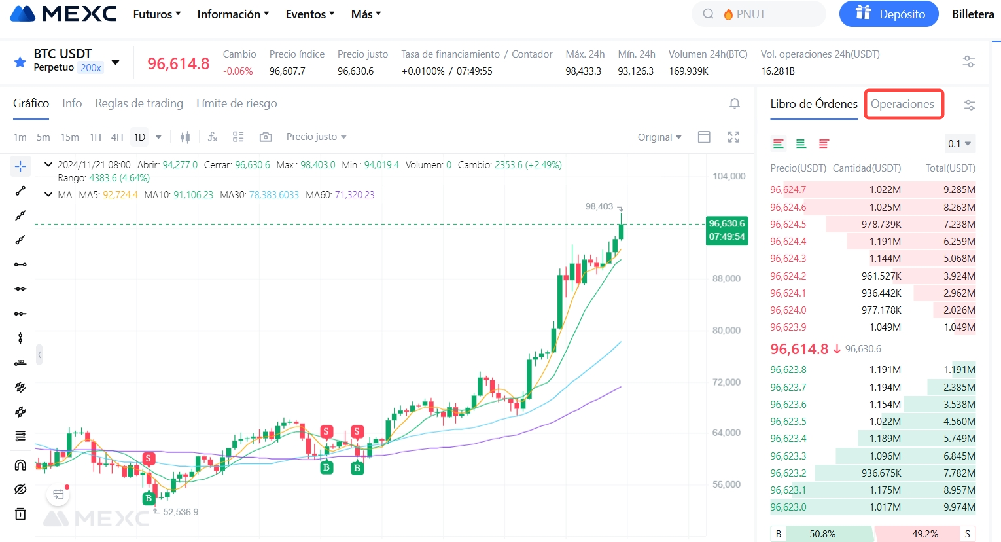Switch chart layout with window icon
Screen dimensions: 1001x542
click(x=704, y=137)
